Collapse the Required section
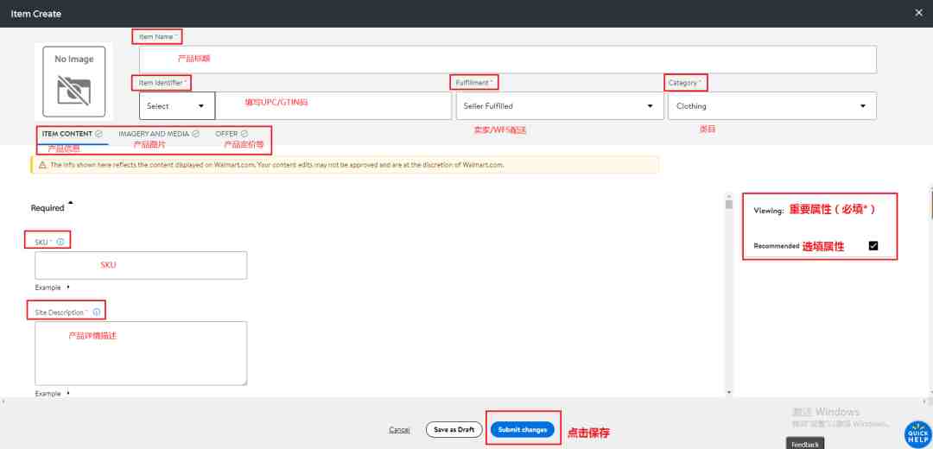The image size is (933, 449). pyautogui.click(x=71, y=204)
